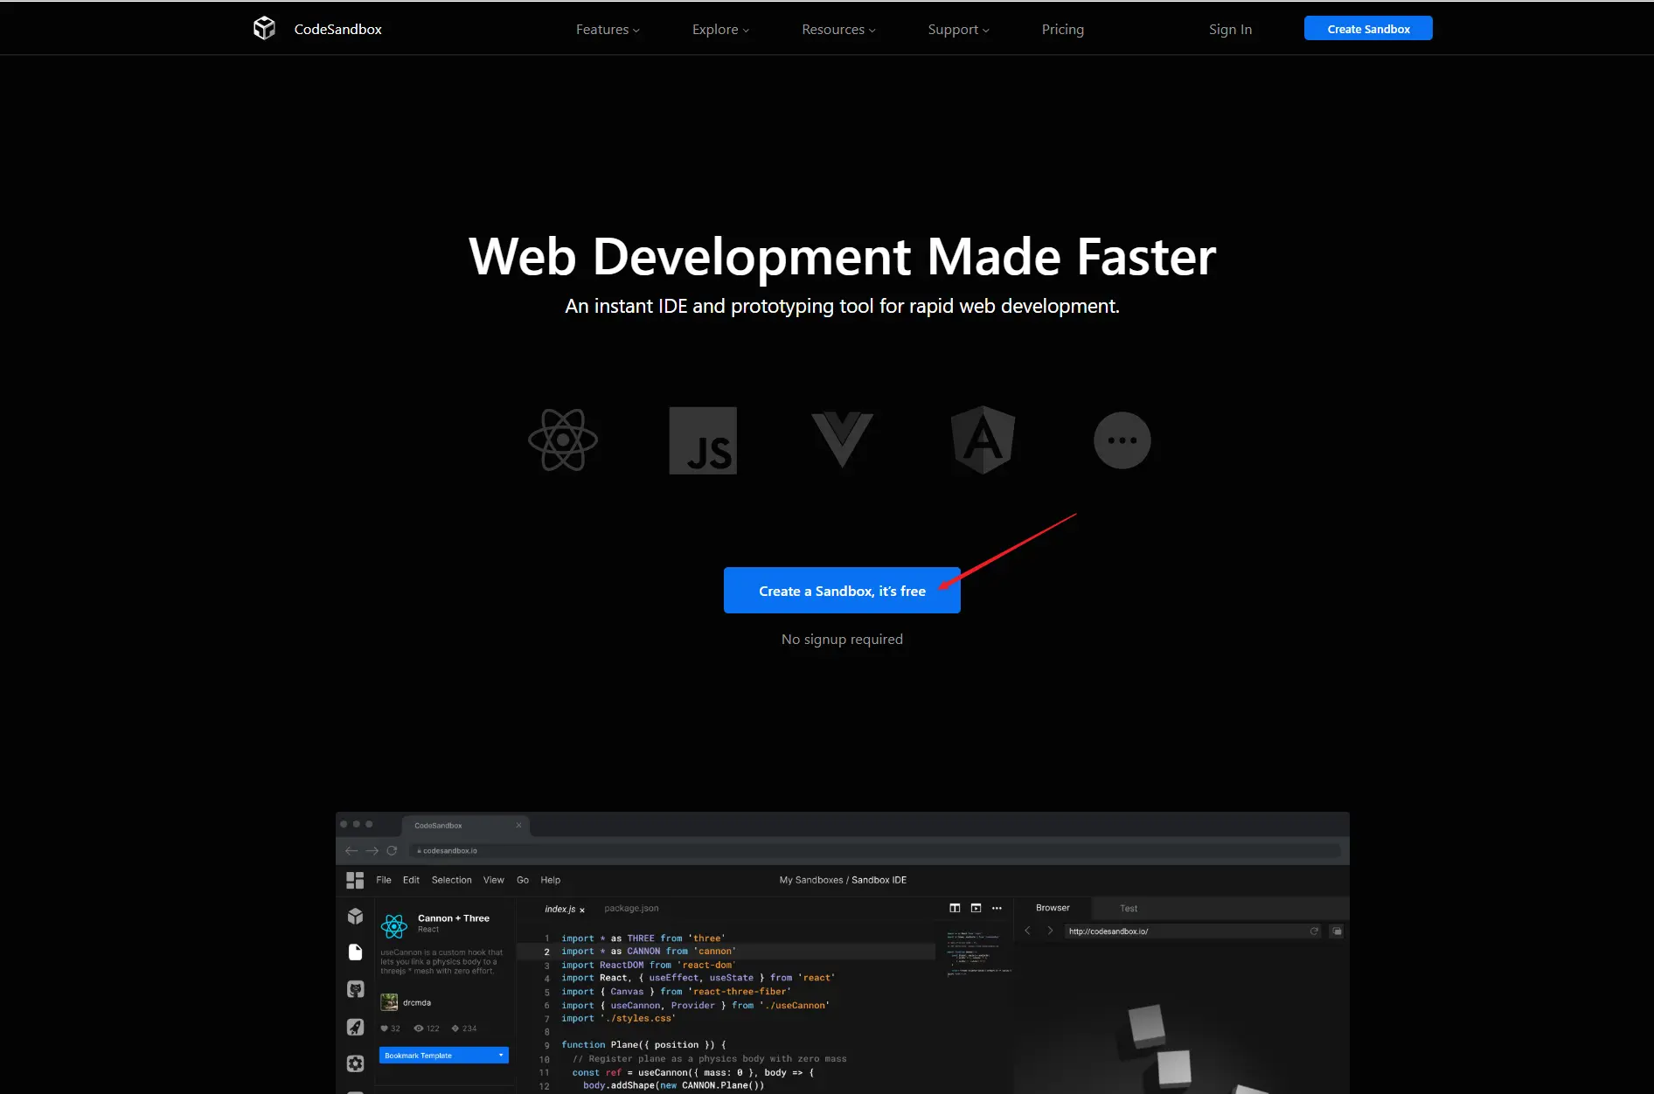1654x1094 pixels.
Task: Choose the Vue template icon
Action: point(842,440)
